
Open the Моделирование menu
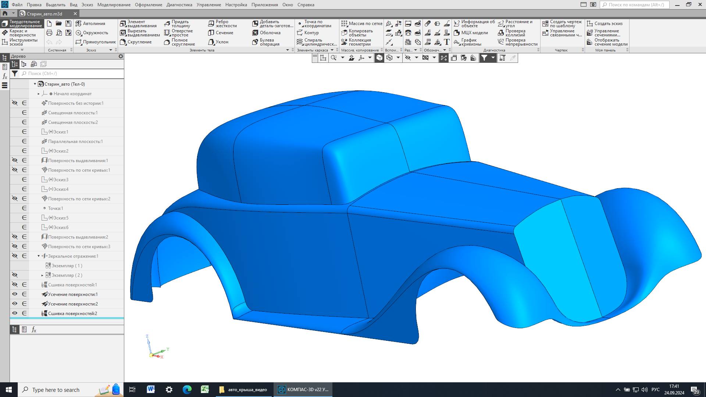(114, 5)
